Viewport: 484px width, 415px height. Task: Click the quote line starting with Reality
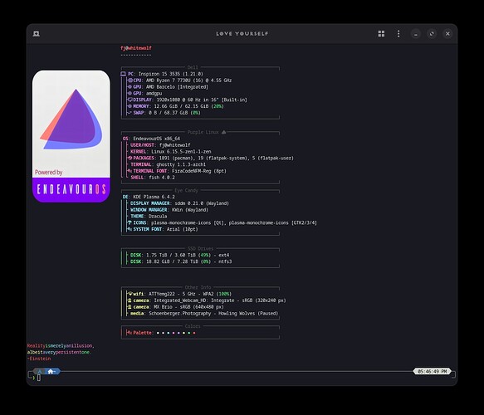pyautogui.click(x=61, y=346)
